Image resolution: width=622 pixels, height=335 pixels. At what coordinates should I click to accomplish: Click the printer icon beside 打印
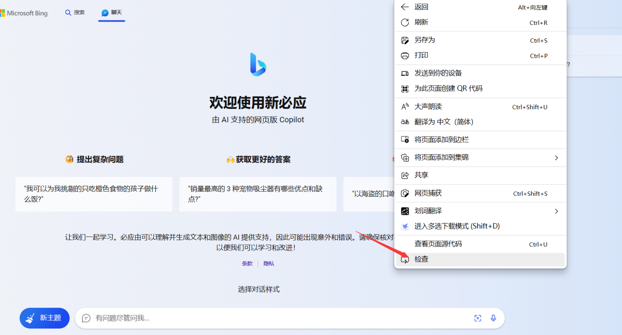pos(405,56)
